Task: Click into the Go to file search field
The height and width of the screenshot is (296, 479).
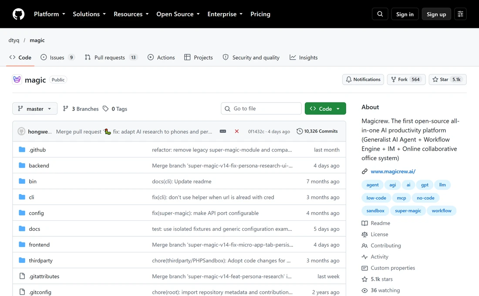Action: point(261,108)
